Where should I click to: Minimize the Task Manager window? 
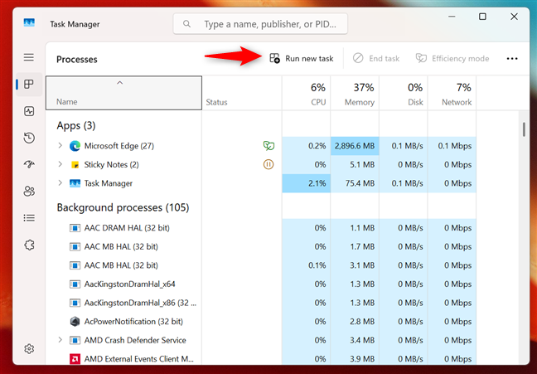pos(452,17)
